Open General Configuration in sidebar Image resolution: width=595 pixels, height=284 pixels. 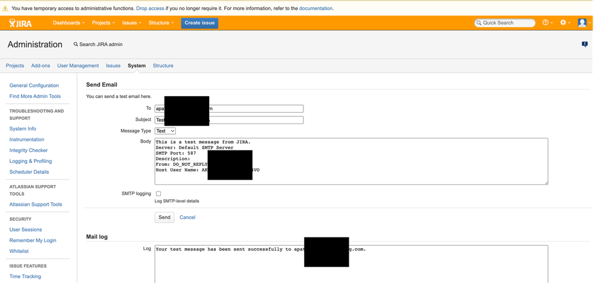tap(34, 85)
